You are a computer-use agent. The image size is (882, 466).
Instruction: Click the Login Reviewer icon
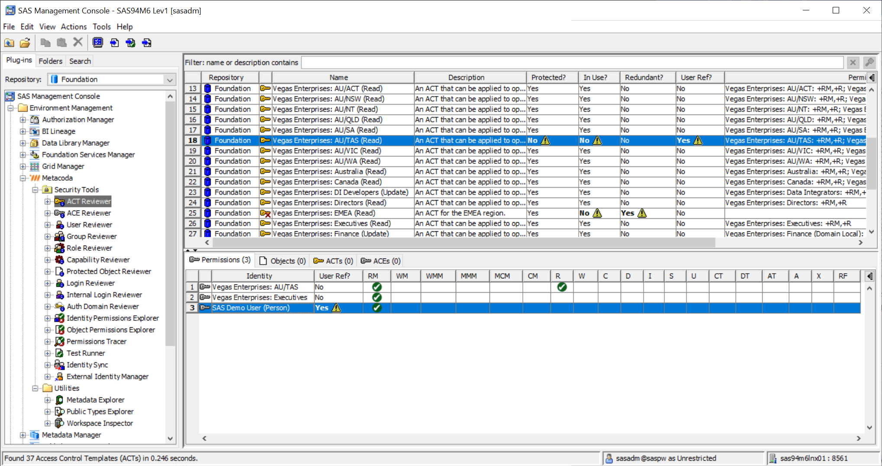click(x=60, y=283)
